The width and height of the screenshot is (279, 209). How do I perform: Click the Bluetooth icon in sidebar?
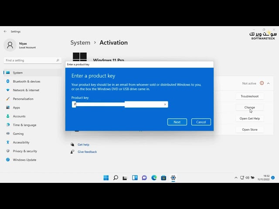pyautogui.click(x=8, y=81)
